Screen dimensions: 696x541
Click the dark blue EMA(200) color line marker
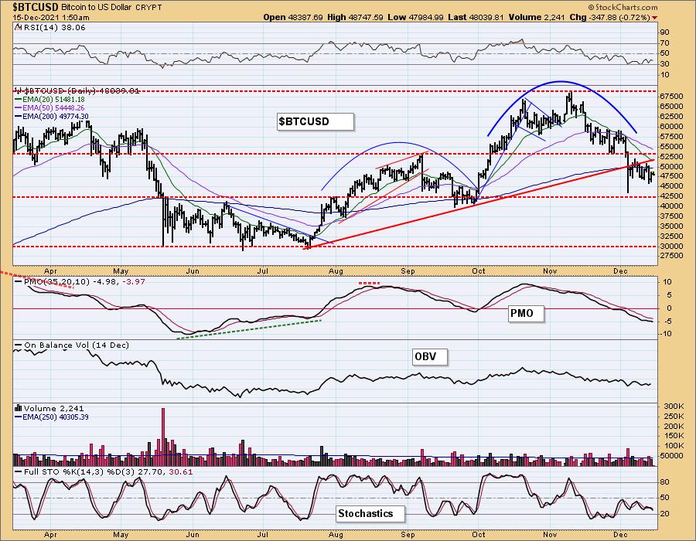point(19,116)
